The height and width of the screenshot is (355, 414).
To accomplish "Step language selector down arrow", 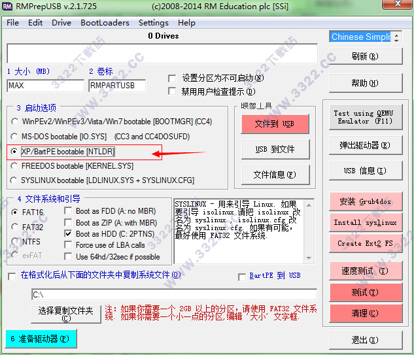I will (396, 40).
